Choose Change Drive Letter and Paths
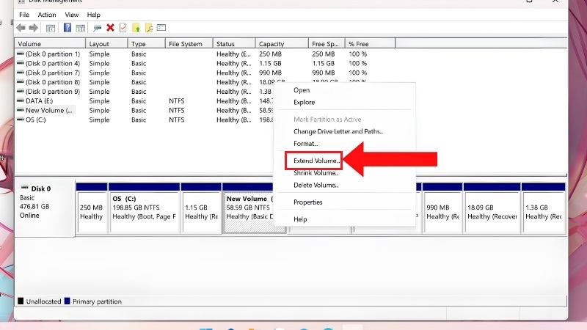 coord(338,131)
